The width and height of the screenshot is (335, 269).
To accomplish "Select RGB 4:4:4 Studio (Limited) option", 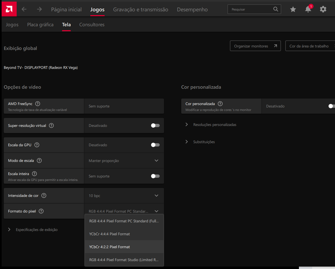I will [124, 260].
